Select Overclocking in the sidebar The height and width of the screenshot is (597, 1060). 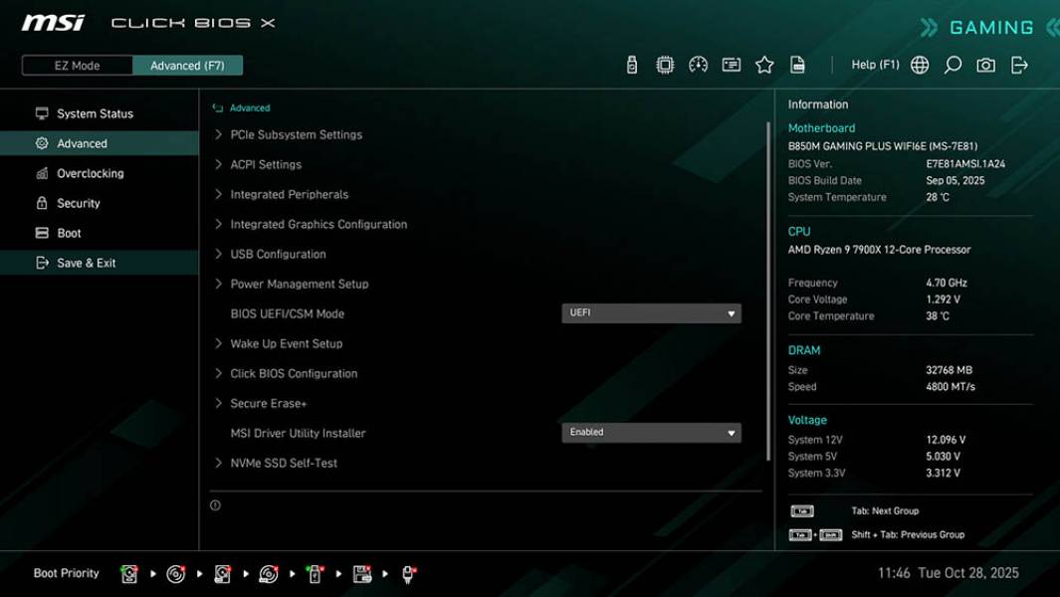(89, 173)
